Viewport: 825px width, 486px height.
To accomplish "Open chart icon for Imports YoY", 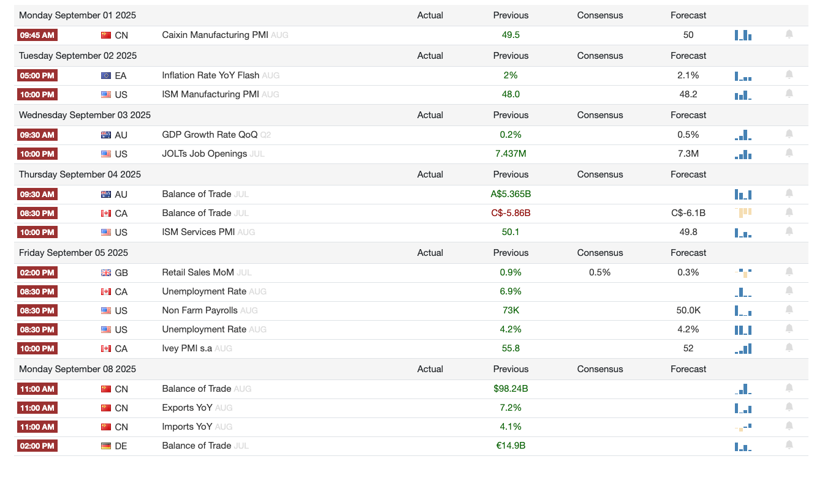I will tap(743, 427).
